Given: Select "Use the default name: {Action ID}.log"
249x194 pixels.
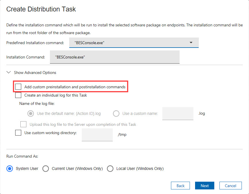Looking at the screenshot, I should click(x=31, y=113).
